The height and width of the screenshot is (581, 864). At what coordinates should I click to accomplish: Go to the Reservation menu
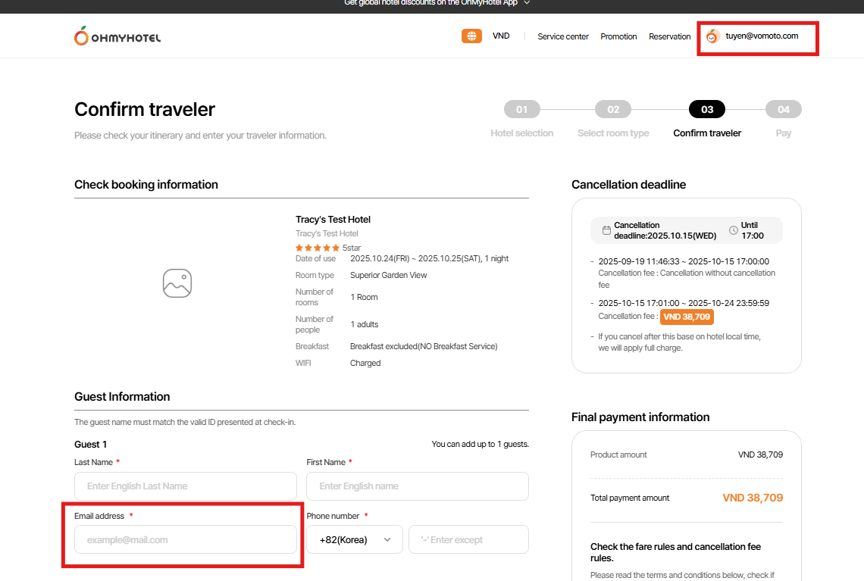(670, 36)
